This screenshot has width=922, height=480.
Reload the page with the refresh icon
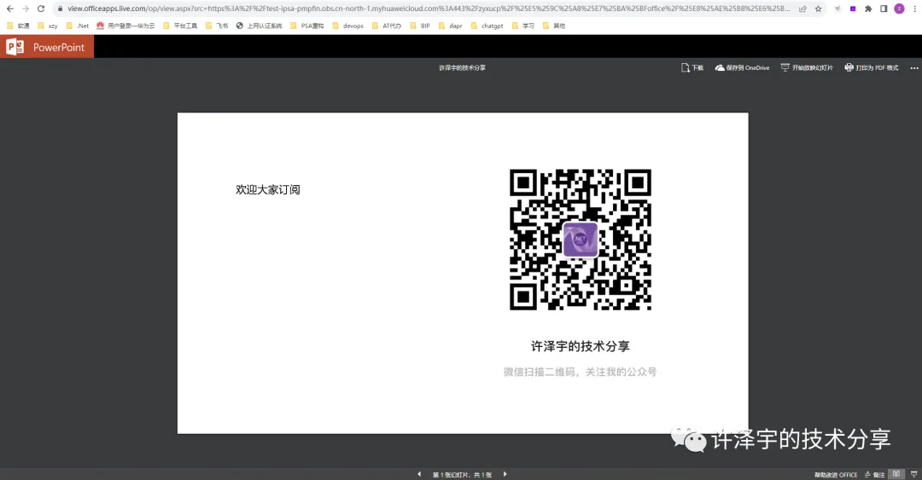pos(41,9)
